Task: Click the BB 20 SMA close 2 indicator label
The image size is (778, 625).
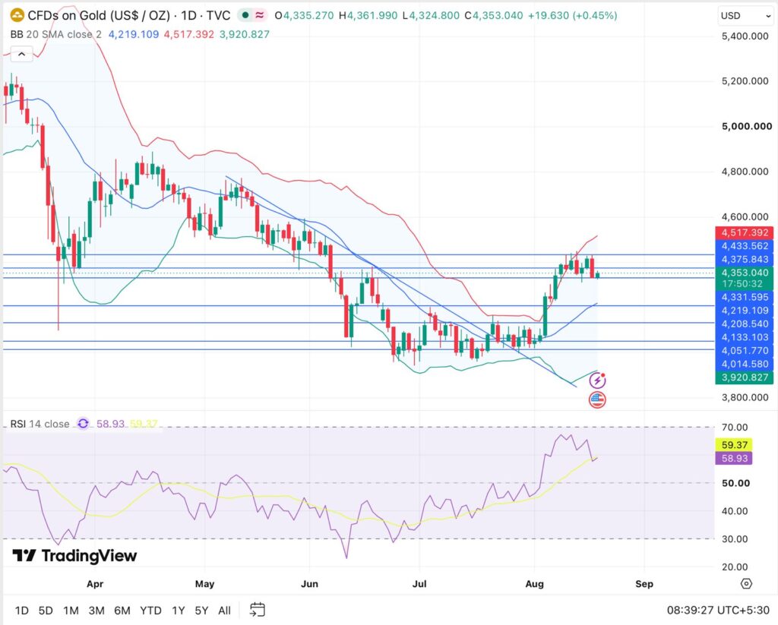Action: pyautogui.click(x=56, y=34)
